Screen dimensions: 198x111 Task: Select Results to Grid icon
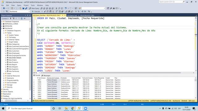pyautogui.click(x=69, y=11)
